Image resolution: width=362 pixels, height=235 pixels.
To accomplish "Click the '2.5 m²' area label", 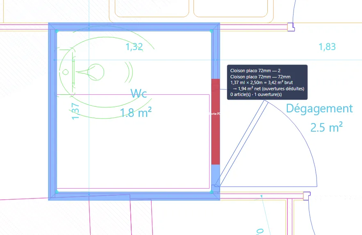I will pos(326,128).
